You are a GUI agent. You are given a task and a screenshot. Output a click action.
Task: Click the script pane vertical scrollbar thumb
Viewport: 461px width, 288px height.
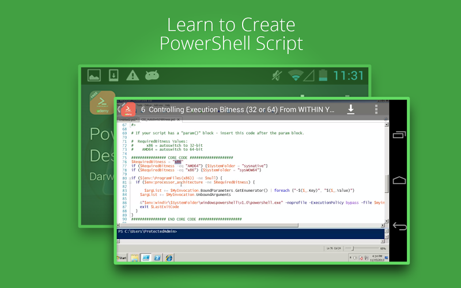(386, 184)
